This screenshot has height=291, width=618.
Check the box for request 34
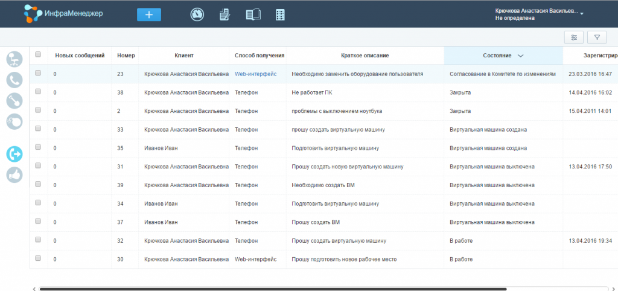(x=38, y=203)
